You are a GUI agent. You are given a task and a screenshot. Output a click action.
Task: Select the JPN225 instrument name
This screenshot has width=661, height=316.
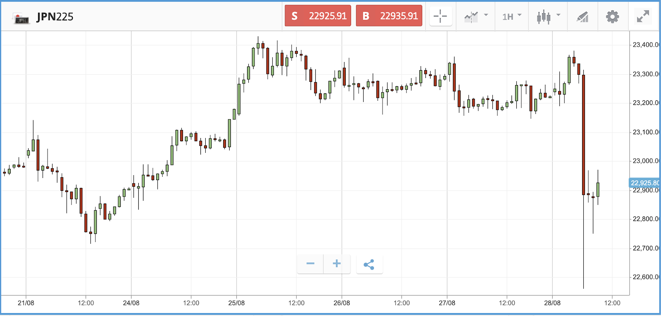55,17
